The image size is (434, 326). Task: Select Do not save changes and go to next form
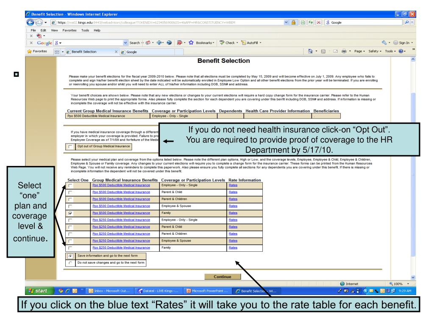click(71, 263)
